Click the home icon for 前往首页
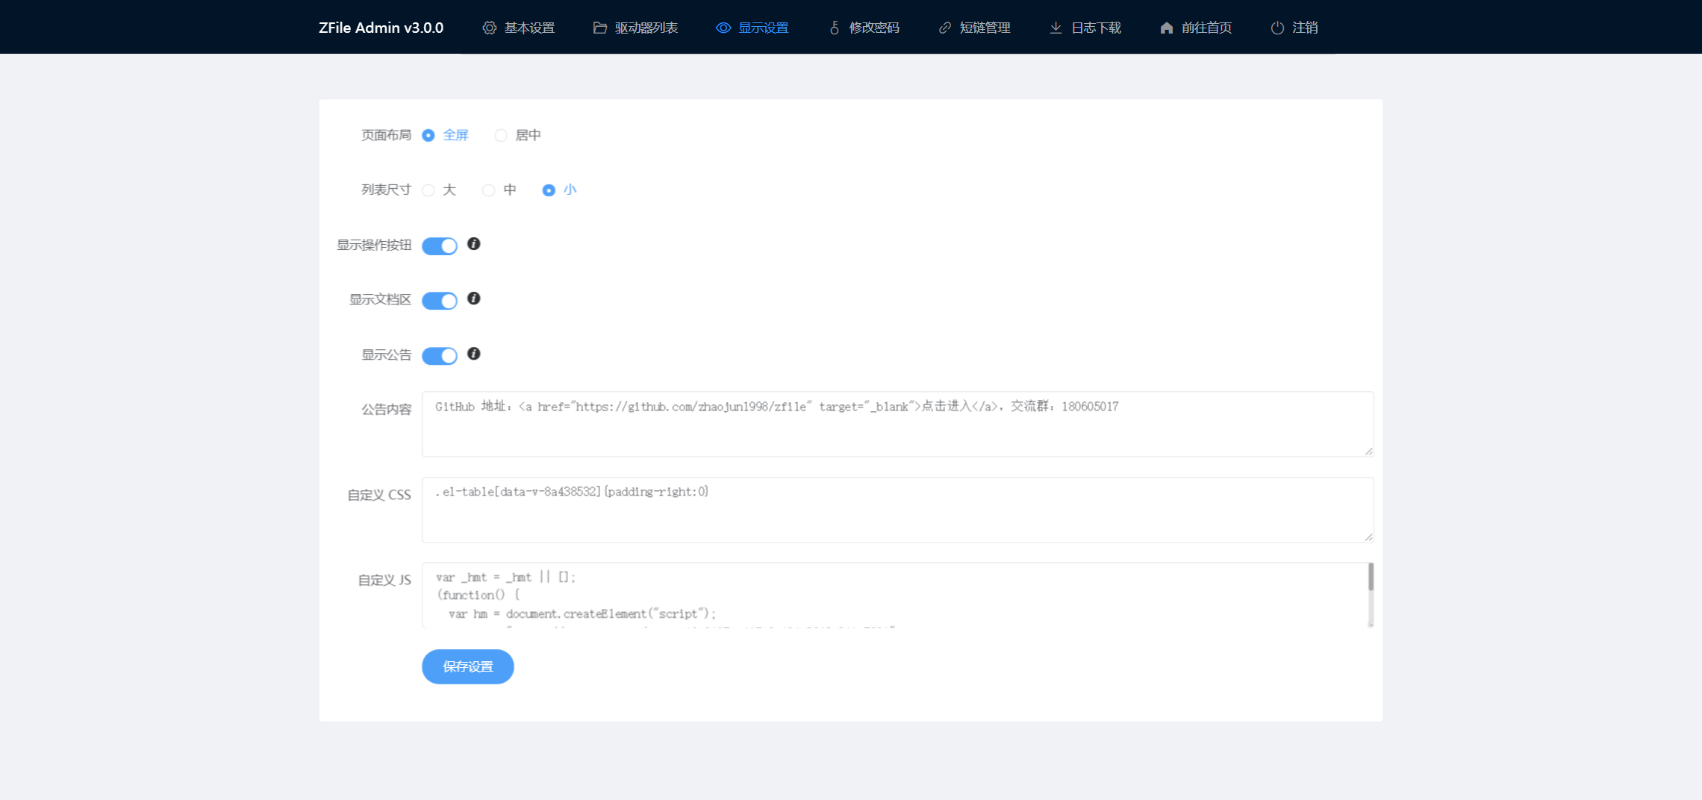Screen dimensions: 1702x800 1167,28
